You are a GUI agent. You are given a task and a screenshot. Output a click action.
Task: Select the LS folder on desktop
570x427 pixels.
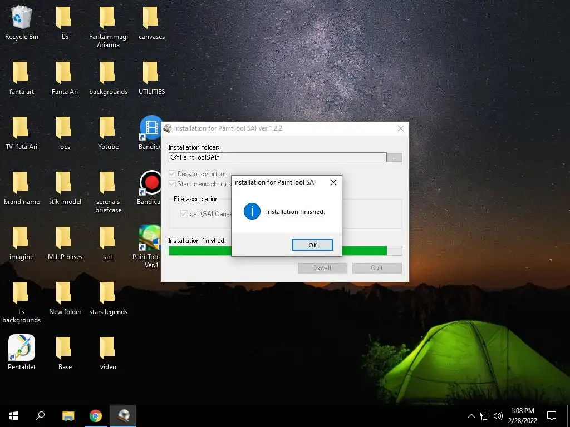tap(65, 22)
